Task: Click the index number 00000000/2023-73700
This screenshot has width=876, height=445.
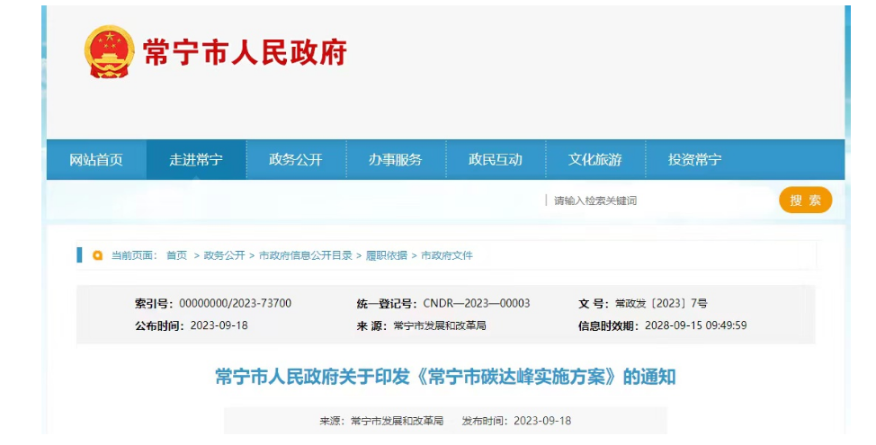Action: pyautogui.click(x=235, y=304)
